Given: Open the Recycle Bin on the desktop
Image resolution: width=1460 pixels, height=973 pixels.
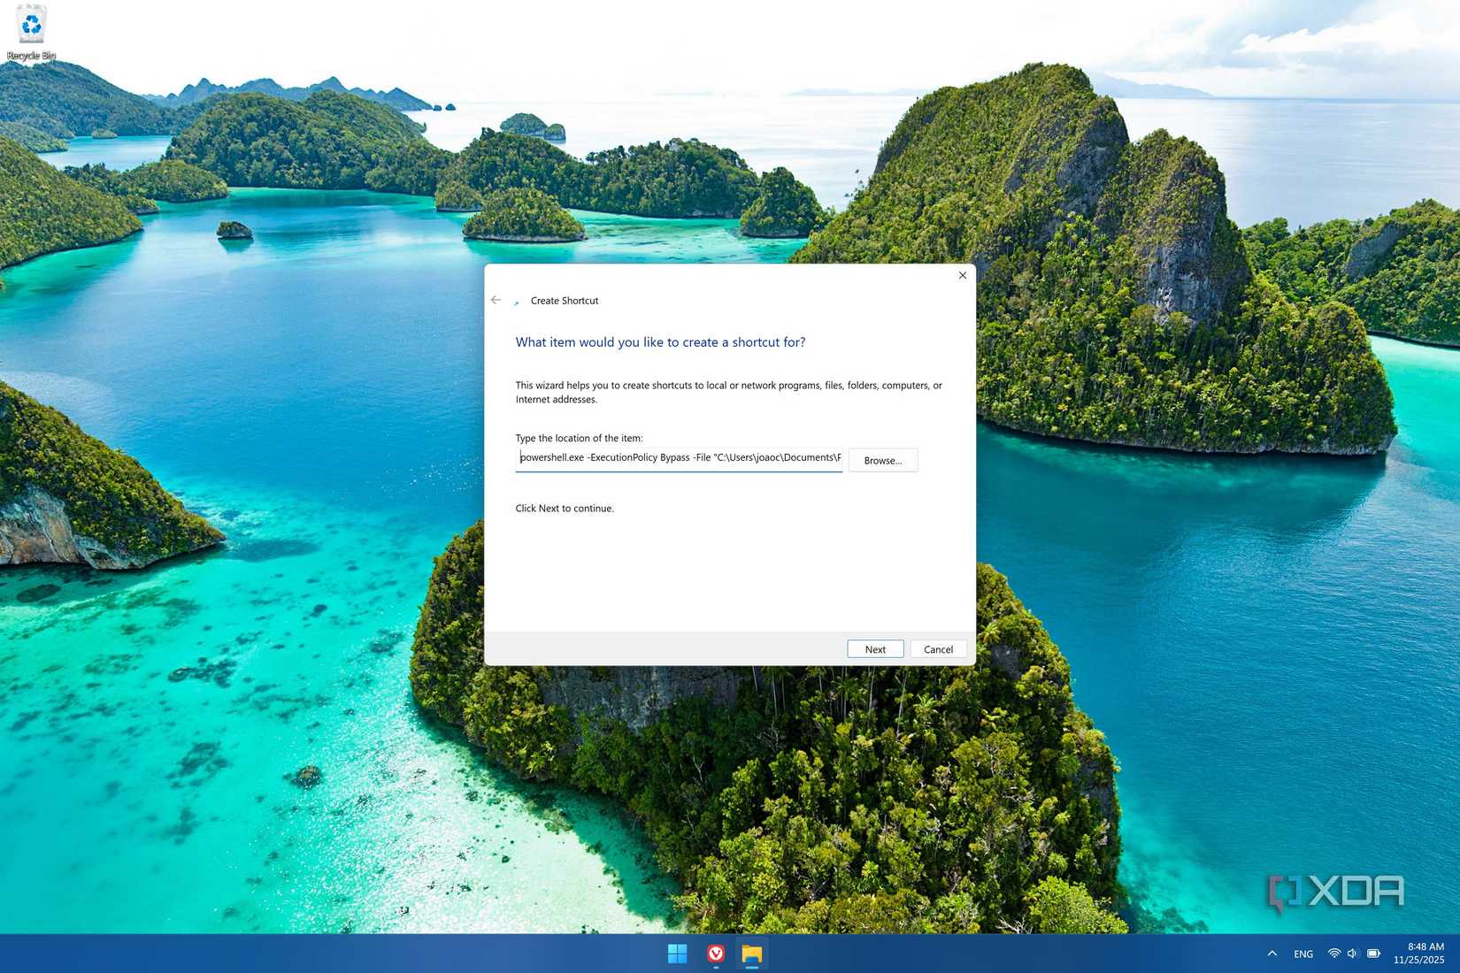Looking at the screenshot, I should tap(31, 27).
